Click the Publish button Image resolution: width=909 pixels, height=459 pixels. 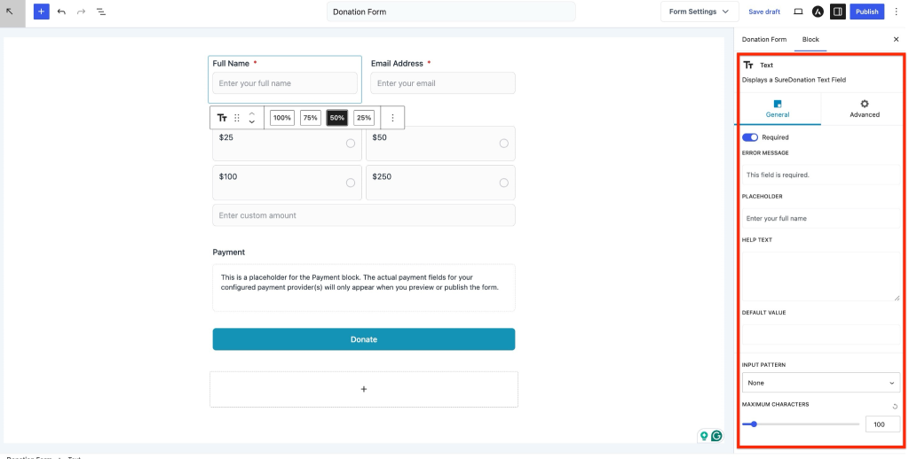[x=866, y=12]
